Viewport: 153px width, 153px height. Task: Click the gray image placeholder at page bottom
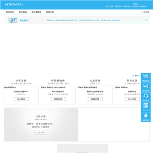[83, 148]
